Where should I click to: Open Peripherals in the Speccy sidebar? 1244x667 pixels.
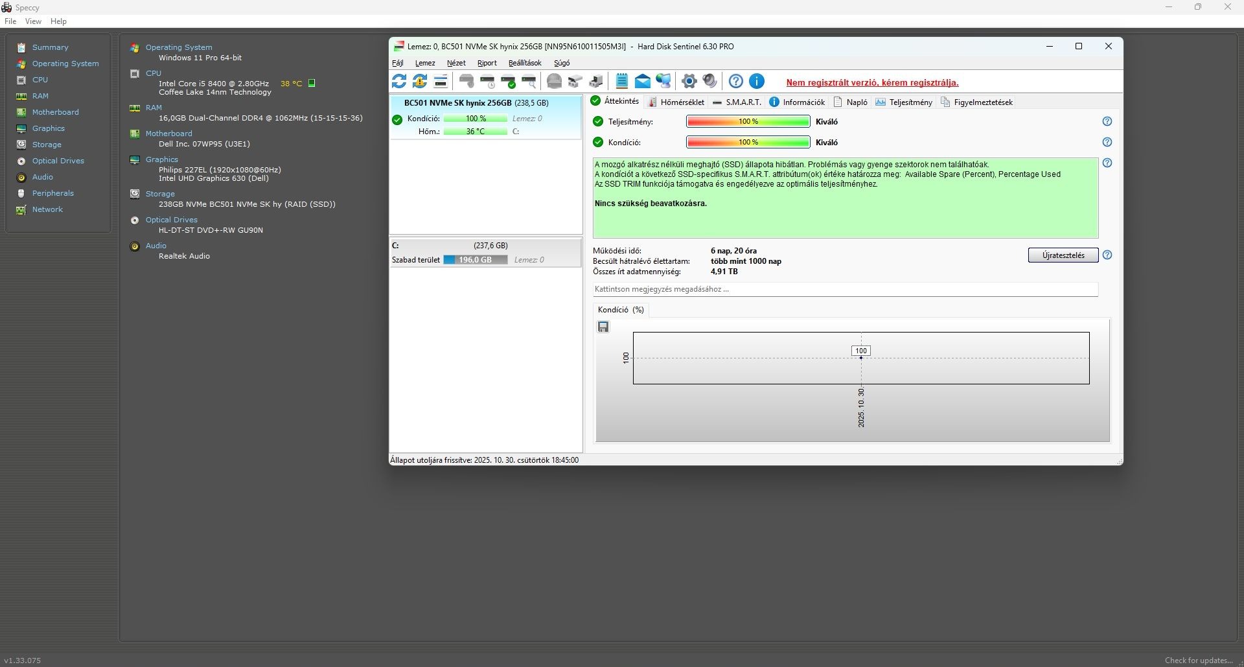tap(53, 193)
